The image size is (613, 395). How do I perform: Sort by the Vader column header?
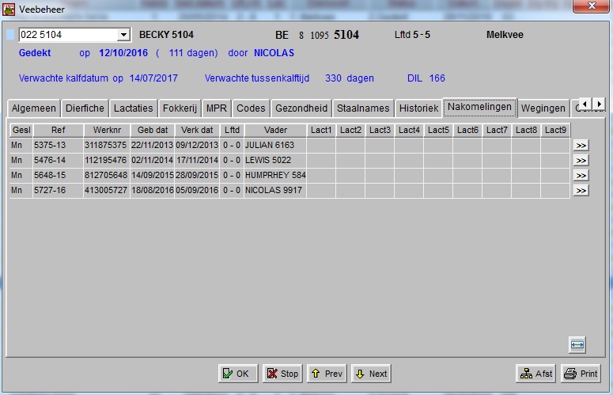tap(275, 130)
